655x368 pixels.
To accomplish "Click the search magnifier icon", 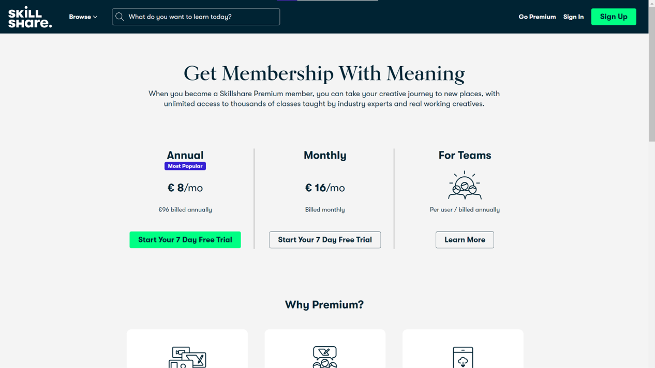I will (120, 17).
